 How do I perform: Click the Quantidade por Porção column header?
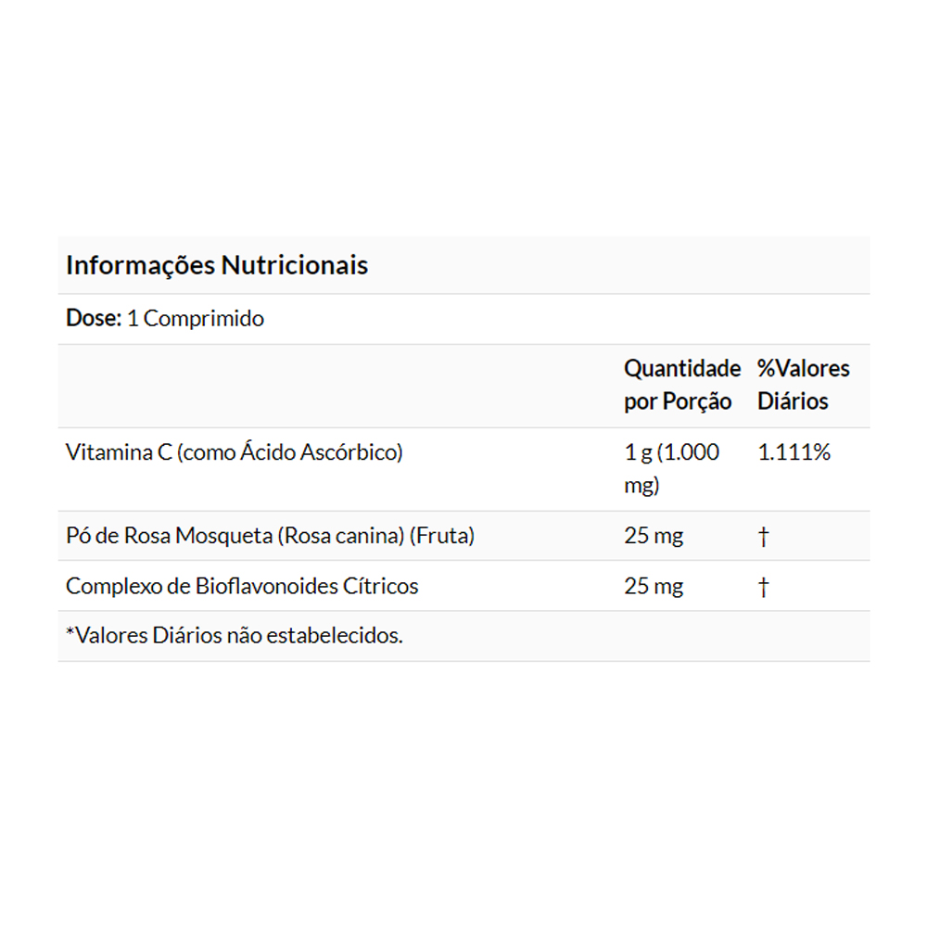click(x=681, y=385)
